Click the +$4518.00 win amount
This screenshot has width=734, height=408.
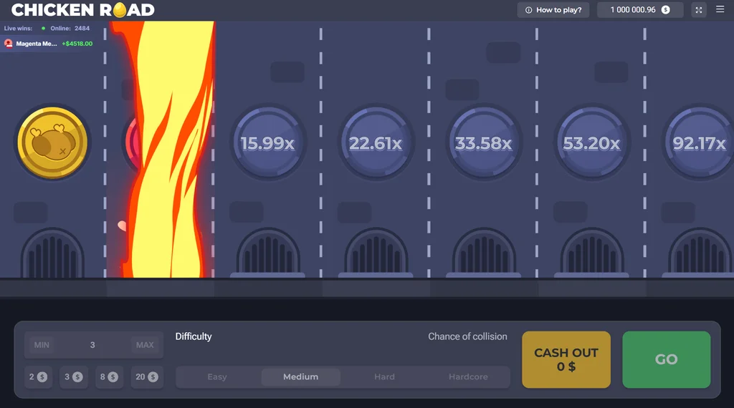click(x=77, y=44)
